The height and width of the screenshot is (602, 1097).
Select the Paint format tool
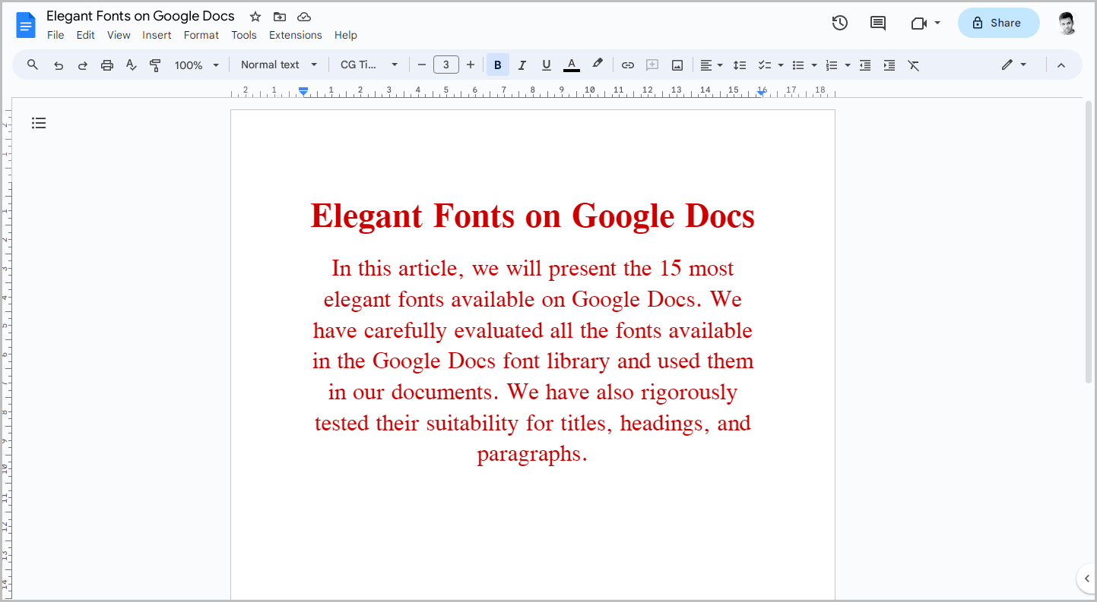point(155,65)
